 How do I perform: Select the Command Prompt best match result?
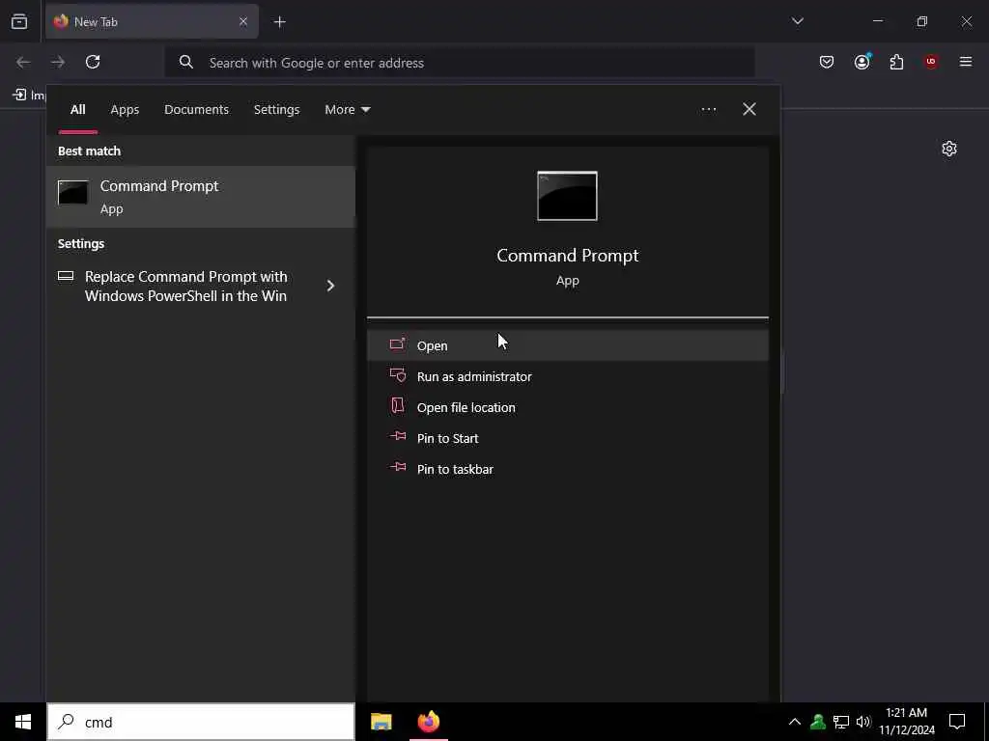tap(201, 197)
